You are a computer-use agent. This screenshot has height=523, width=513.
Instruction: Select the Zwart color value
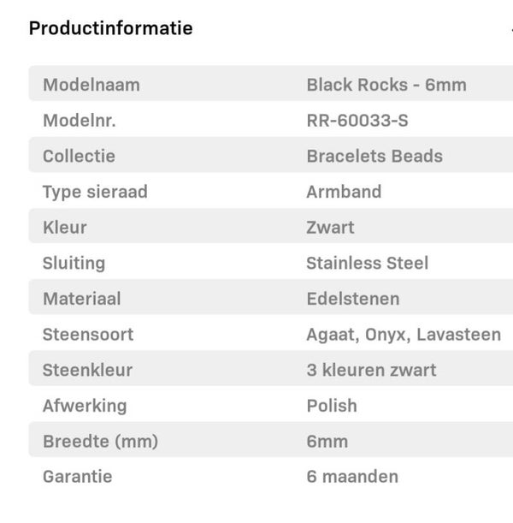click(x=330, y=228)
